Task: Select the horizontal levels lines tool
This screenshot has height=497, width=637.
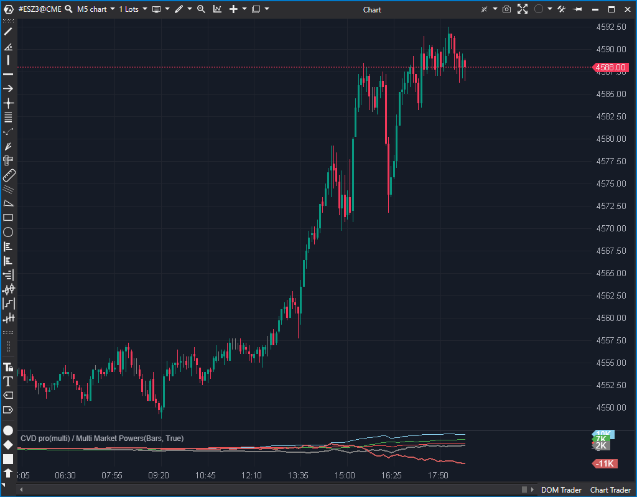Action: (x=8, y=118)
